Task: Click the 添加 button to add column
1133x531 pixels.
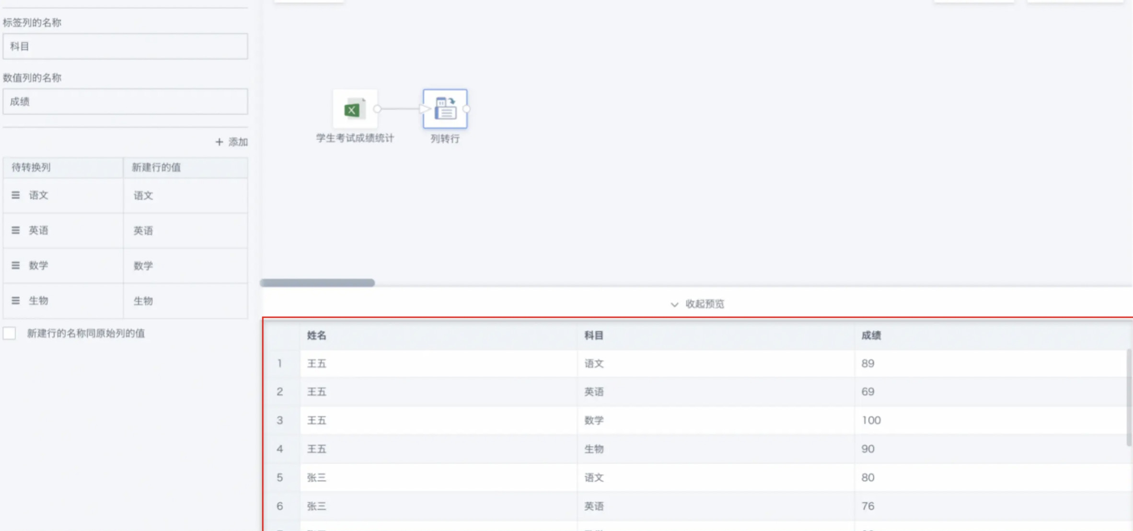Action: click(231, 142)
